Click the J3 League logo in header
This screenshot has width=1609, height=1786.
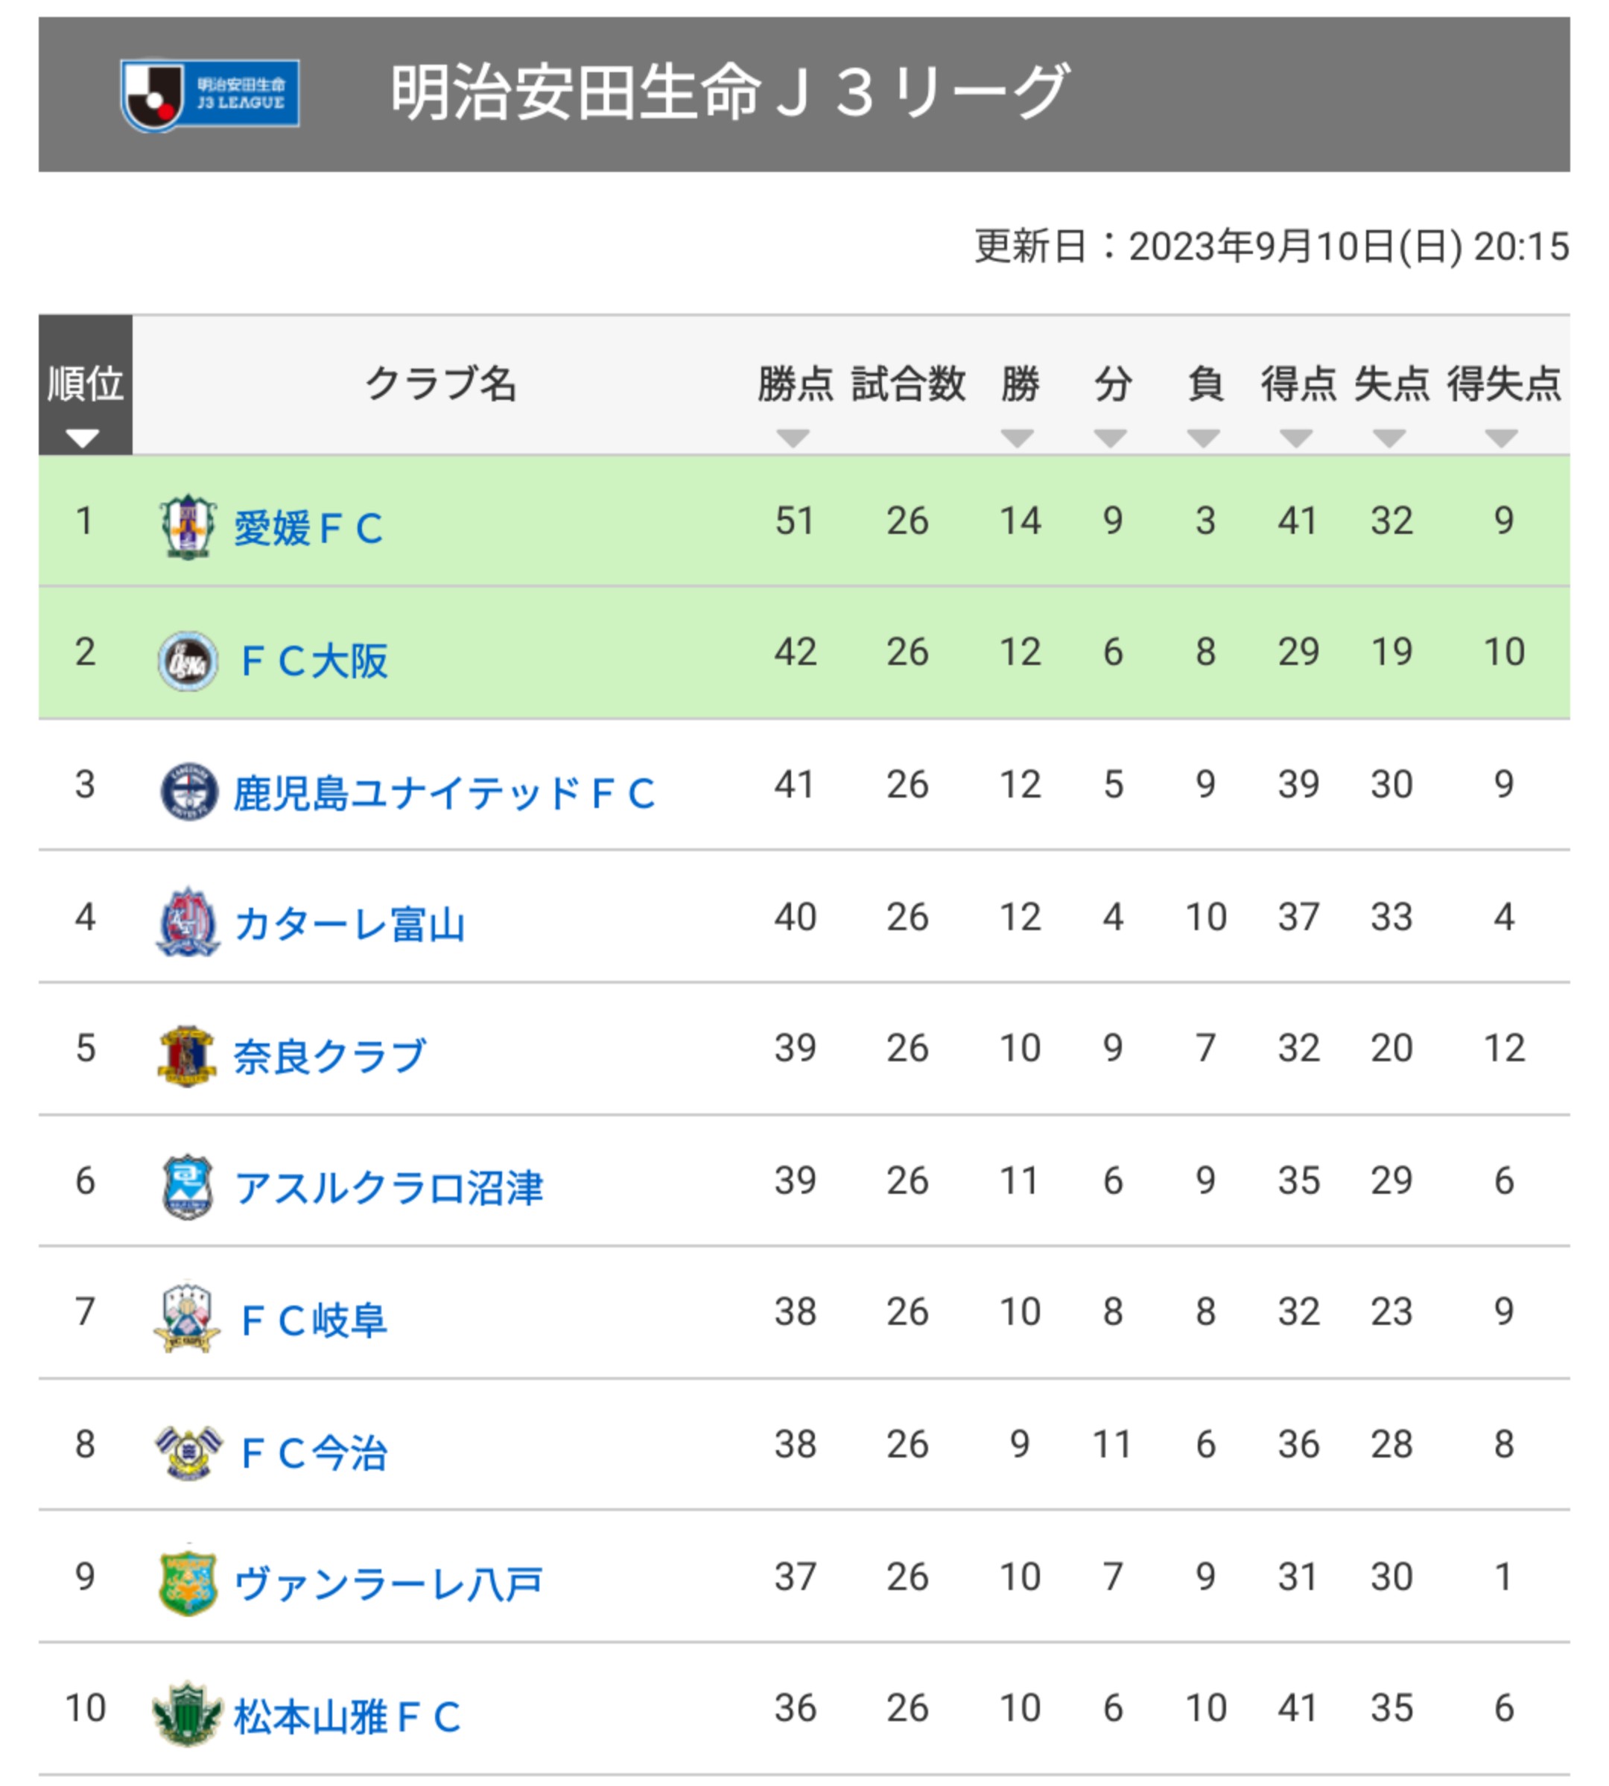[x=209, y=95]
